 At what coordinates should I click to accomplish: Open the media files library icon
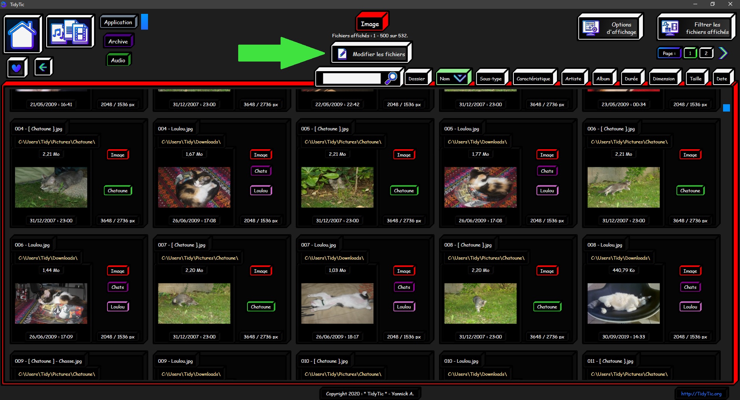pyautogui.click(x=70, y=32)
